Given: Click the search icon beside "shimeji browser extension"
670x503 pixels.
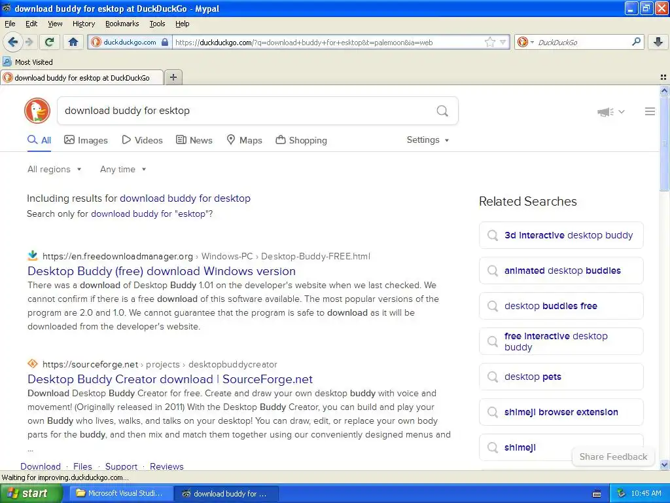Looking at the screenshot, I should tap(493, 413).
